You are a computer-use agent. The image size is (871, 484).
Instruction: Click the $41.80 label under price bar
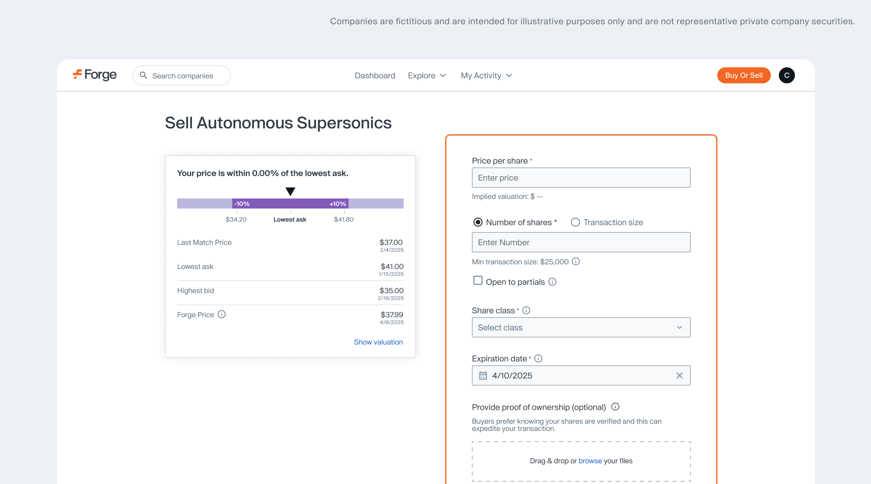[x=344, y=219]
